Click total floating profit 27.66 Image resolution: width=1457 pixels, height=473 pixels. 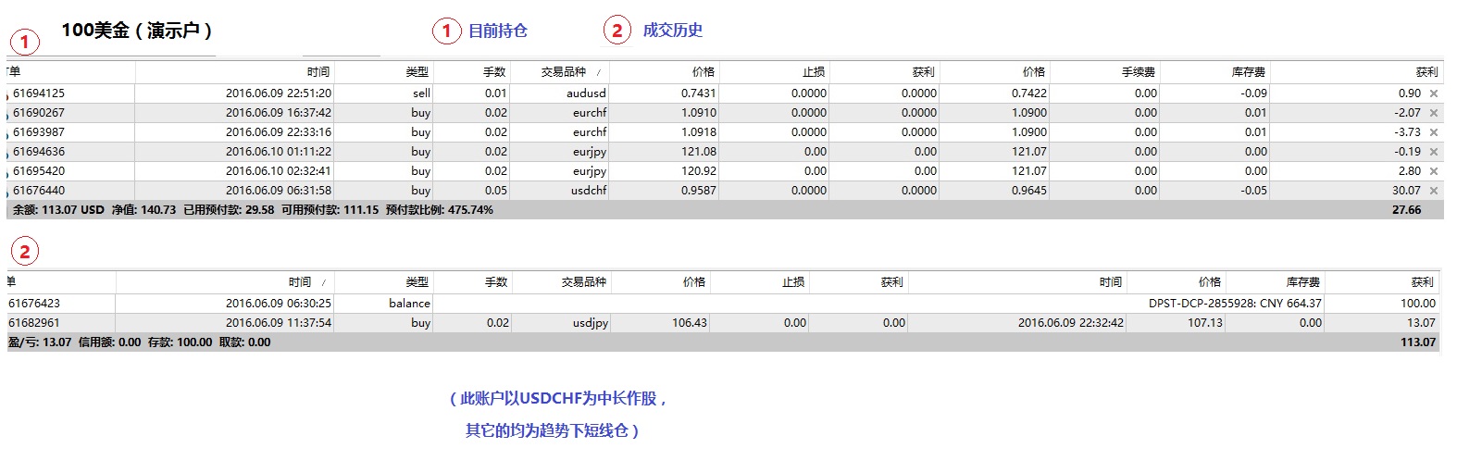(x=1406, y=210)
